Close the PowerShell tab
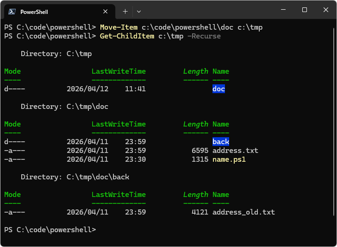 (106, 12)
